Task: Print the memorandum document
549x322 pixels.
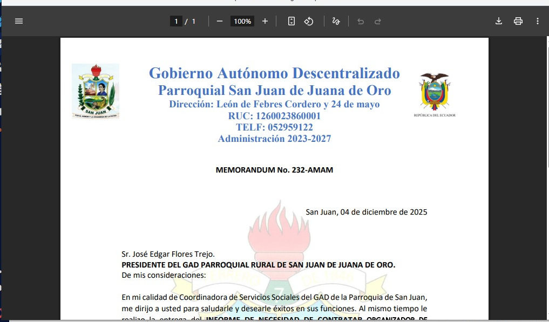Action: [518, 21]
